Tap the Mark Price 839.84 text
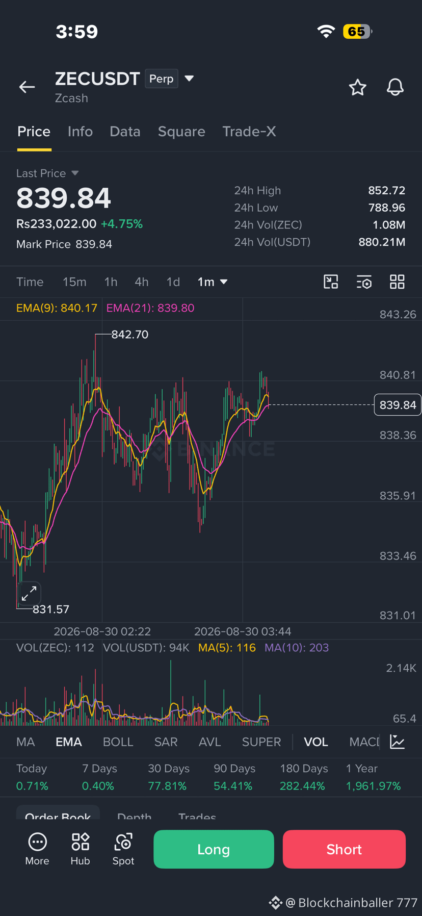Image resolution: width=422 pixels, height=916 pixels. click(64, 244)
